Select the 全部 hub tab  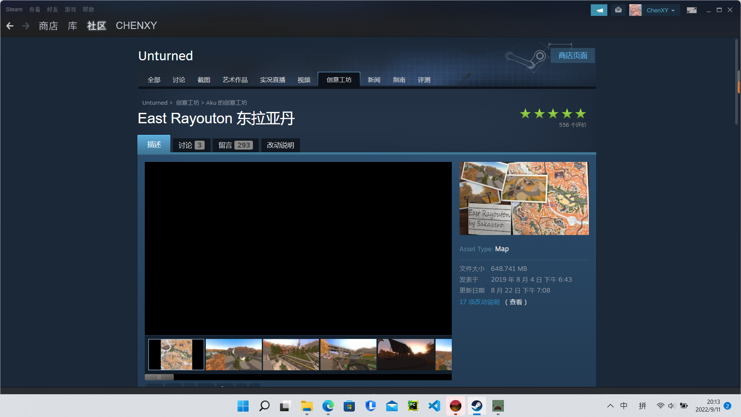click(x=154, y=80)
